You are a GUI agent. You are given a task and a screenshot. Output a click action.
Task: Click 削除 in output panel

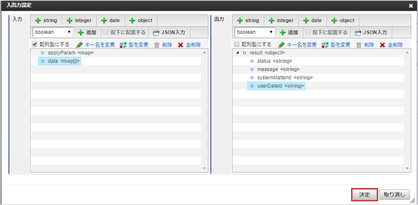pyautogui.click(x=365, y=45)
